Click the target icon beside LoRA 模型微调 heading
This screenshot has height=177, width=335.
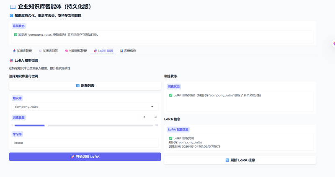click(11, 60)
